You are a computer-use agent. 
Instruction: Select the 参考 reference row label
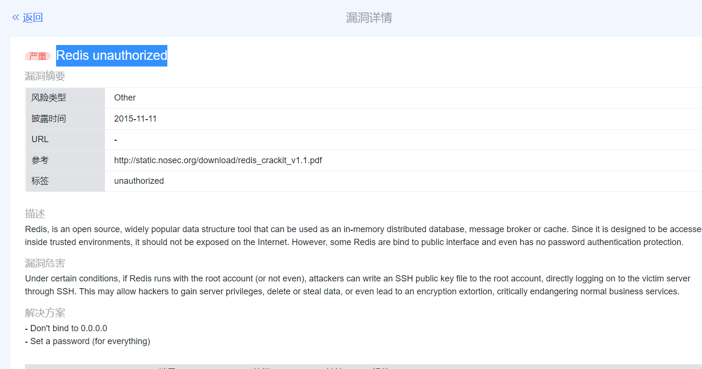pyautogui.click(x=40, y=160)
